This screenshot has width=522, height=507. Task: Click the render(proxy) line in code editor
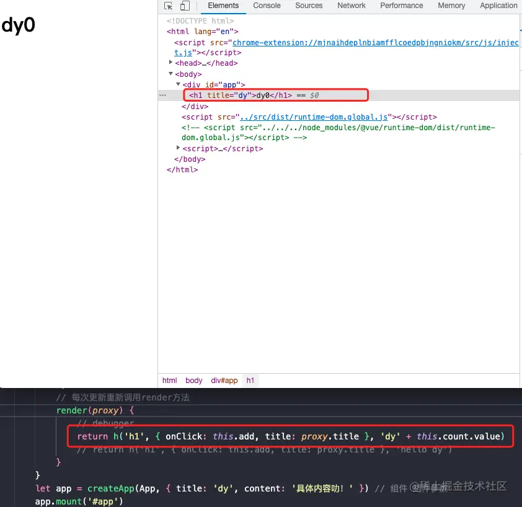tap(95, 410)
